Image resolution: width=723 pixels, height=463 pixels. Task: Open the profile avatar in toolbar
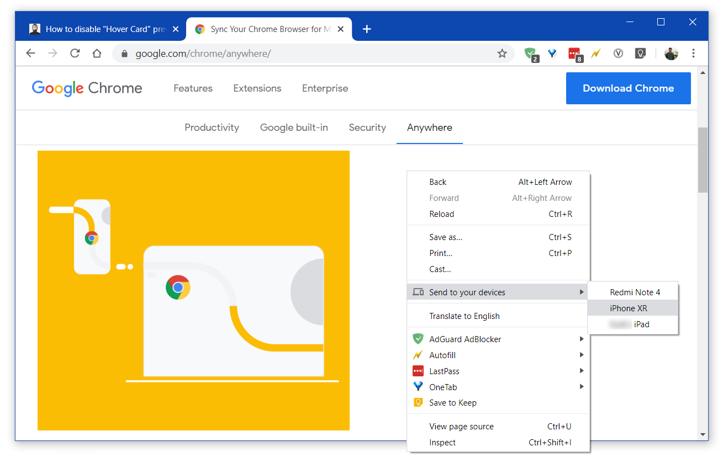coord(671,54)
